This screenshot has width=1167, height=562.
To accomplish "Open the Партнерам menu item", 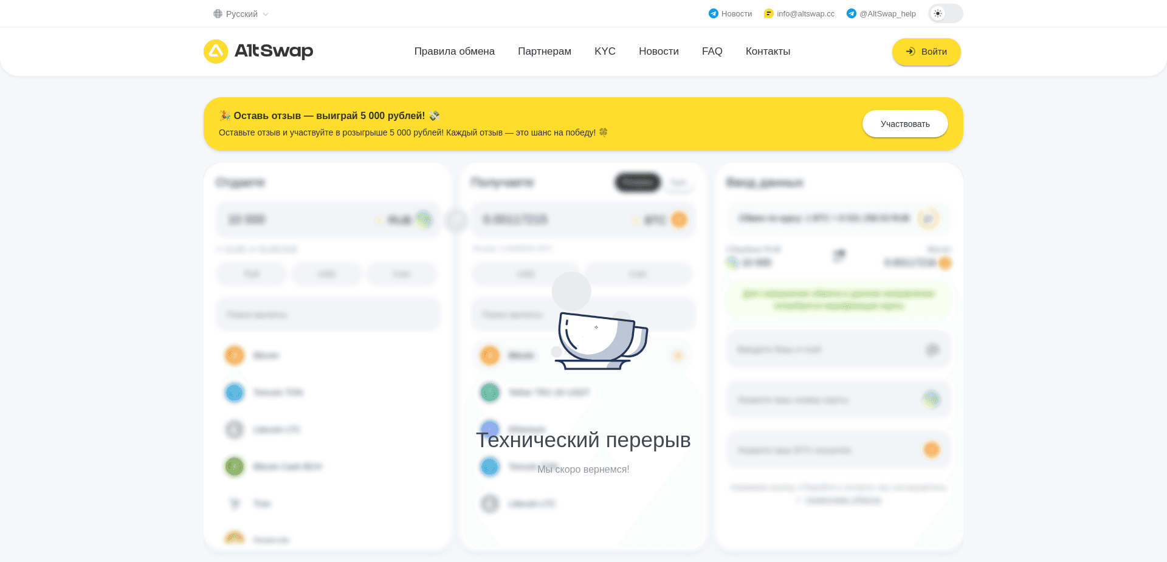I will 544,52.
